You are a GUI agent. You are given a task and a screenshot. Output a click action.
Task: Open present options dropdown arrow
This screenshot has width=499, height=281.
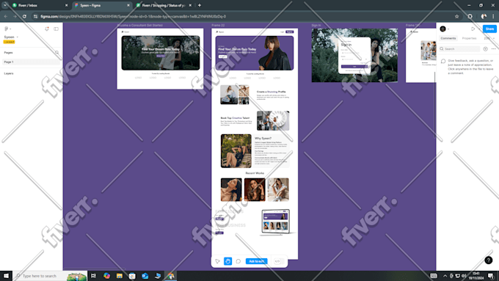click(478, 29)
